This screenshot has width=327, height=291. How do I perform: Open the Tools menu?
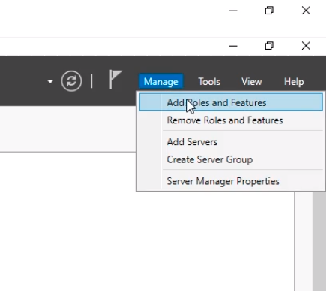[x=209, y=81]
